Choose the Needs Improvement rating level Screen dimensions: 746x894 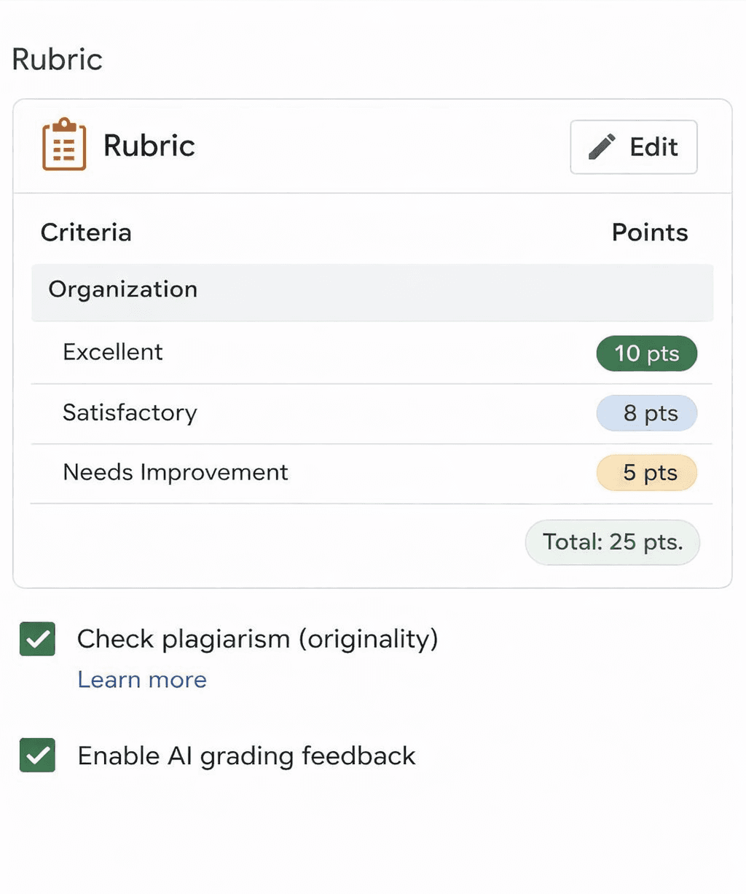pyautogui.click(x=175, y=472)
